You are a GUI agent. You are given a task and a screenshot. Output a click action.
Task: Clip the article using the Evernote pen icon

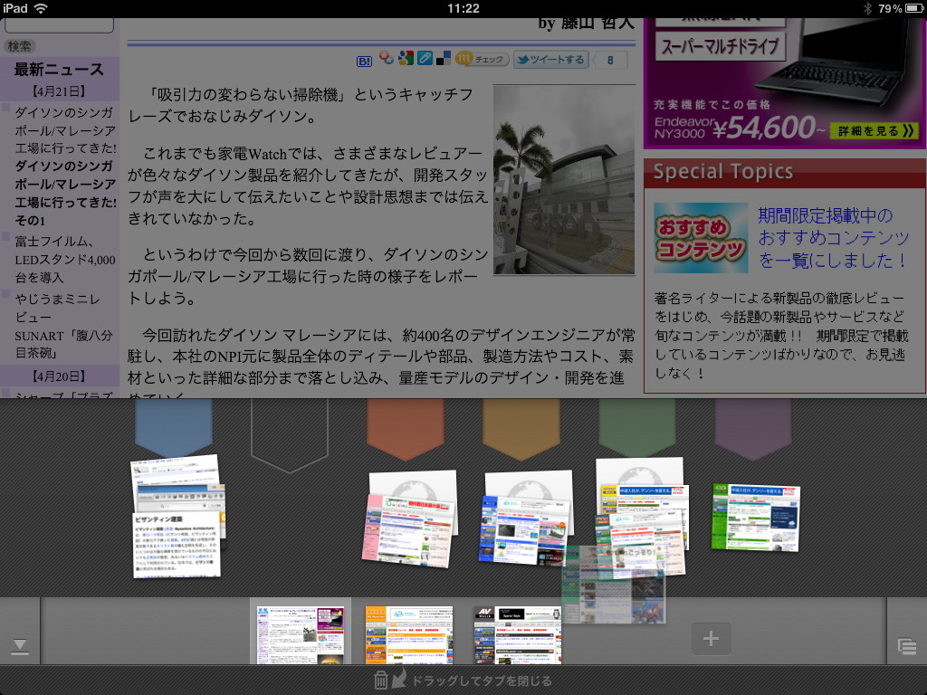[425, 59]
